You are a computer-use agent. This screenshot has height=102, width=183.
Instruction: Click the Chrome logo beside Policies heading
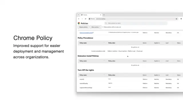click(79, 23)
